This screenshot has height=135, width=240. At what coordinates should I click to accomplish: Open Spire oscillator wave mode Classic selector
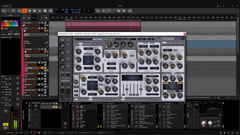88,49
